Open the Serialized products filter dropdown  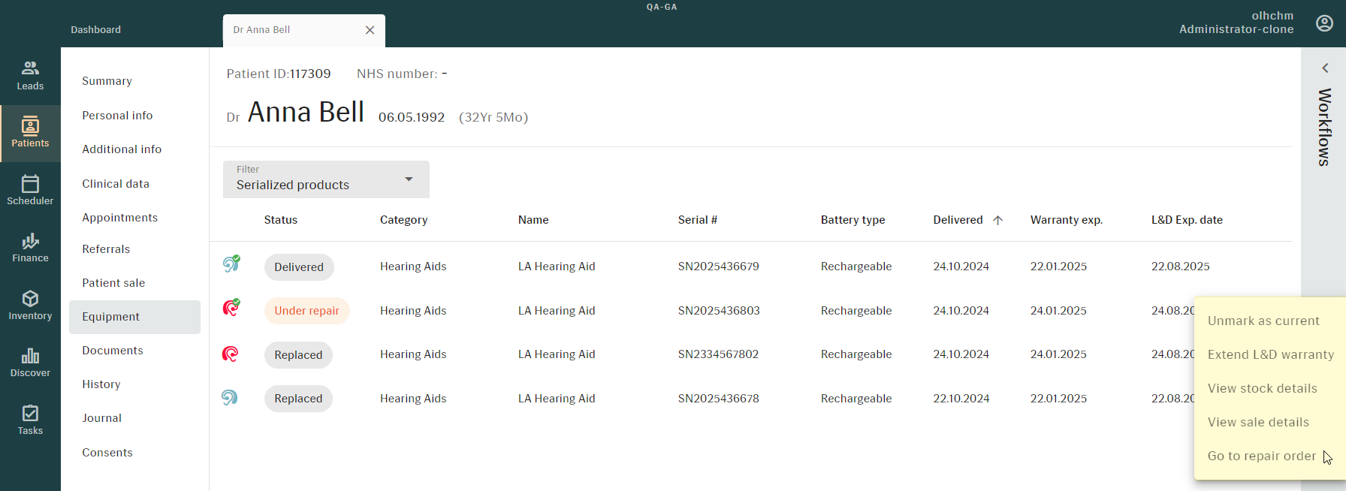[326, 179]
